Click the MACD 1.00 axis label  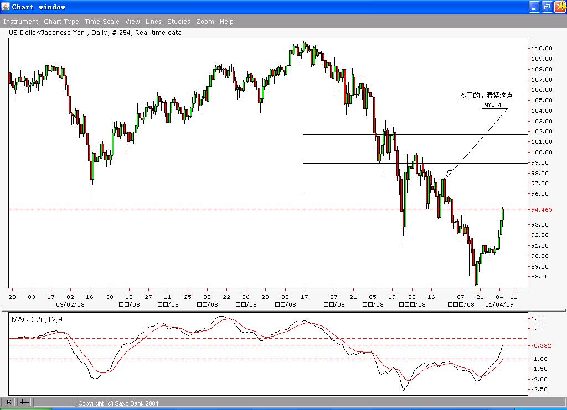click(538, 318)
